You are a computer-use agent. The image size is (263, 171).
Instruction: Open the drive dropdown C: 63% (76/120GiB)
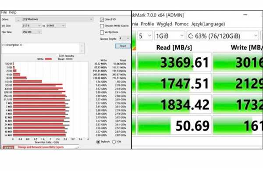[x=223, y=36]
